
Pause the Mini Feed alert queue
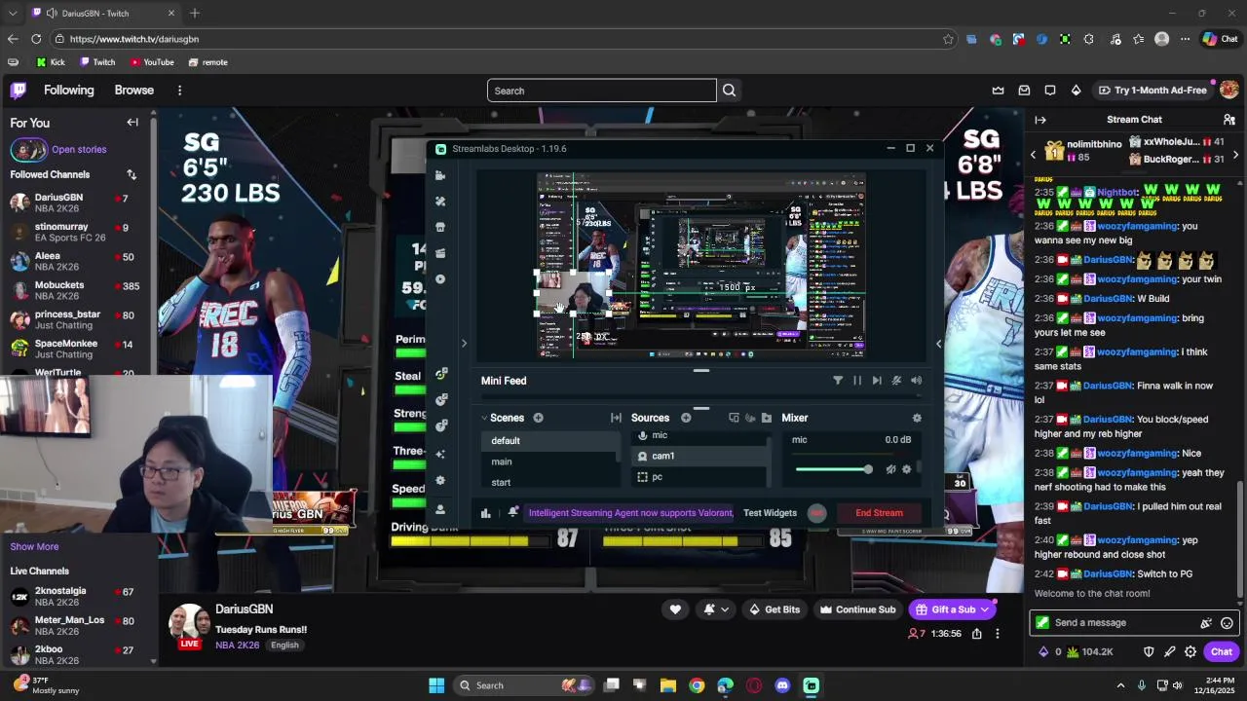coord(857,381)
